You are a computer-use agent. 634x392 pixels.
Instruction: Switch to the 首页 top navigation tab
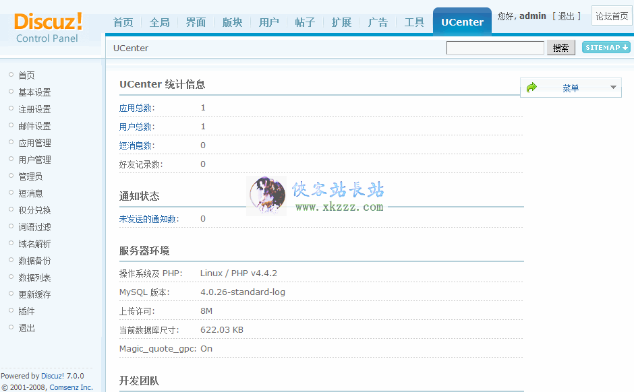123,22
